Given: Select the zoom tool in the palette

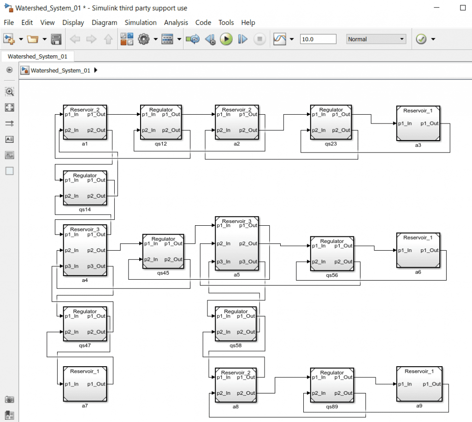Looking at the screenshot, I should (9, 91).
